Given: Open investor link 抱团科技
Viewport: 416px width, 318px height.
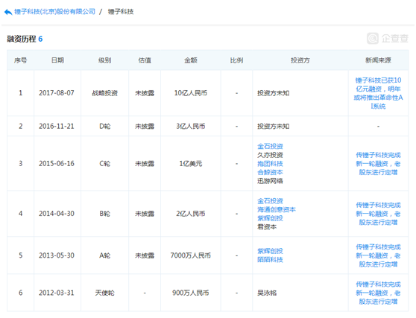Looking at the screenshot, I should point(270,164).
